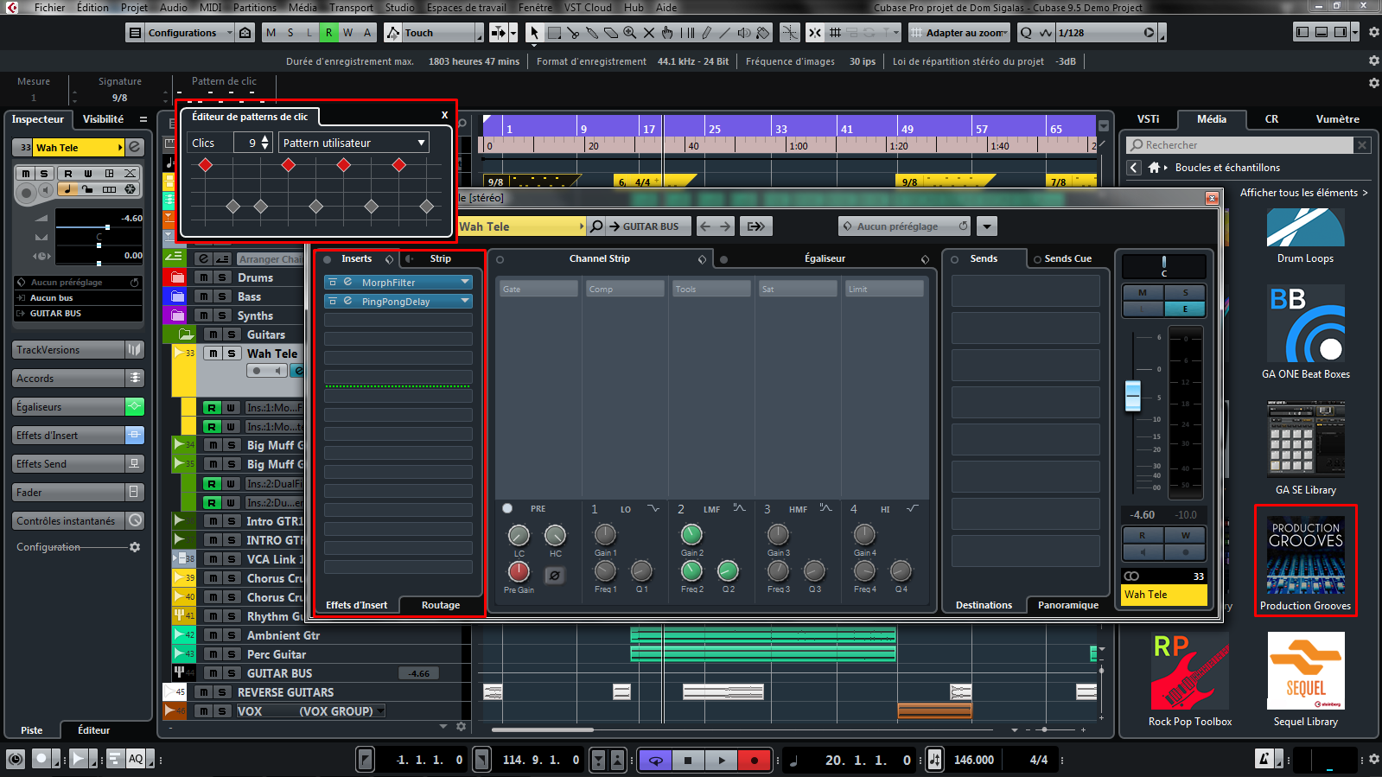Switch to the Visibilité tab
Screen dimensions: 1382x777
(103, 119)
